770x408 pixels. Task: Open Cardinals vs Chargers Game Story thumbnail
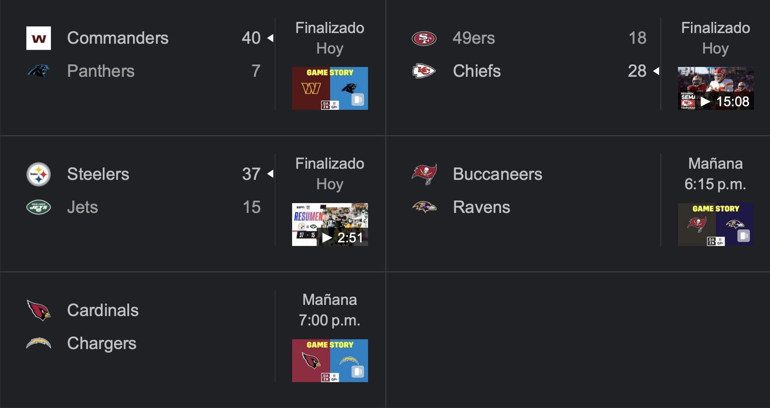click(x=330, y=361)
